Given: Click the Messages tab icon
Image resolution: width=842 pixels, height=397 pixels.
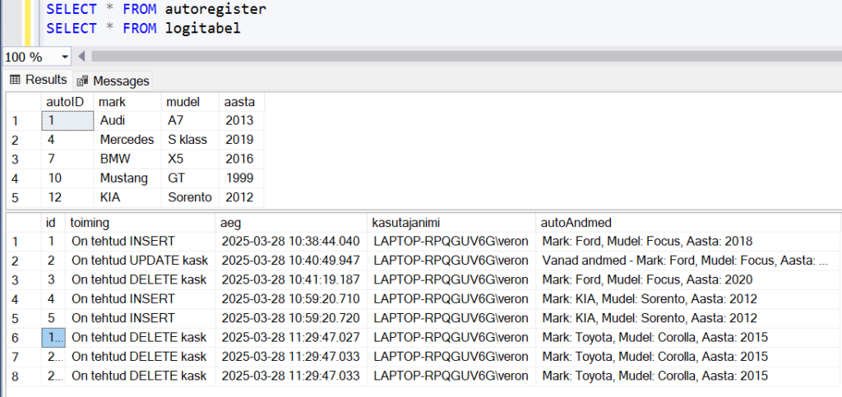Looking at the screenshot, I should 82,81.
